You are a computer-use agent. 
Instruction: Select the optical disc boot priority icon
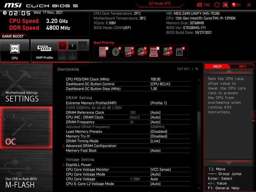click(116, 52)
